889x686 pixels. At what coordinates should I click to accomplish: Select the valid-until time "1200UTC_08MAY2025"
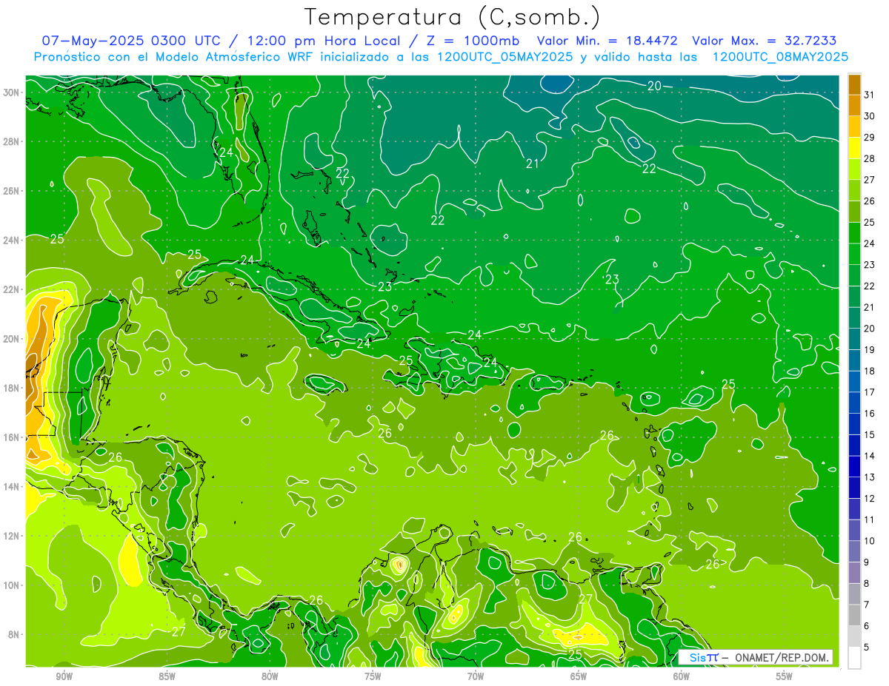pyautogui.click(x=780, y=57)
